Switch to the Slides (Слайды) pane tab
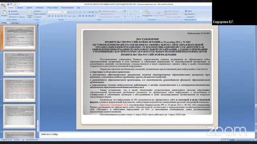Image resolution: width=257 pixels, height=144 pixels. [4, 23]
